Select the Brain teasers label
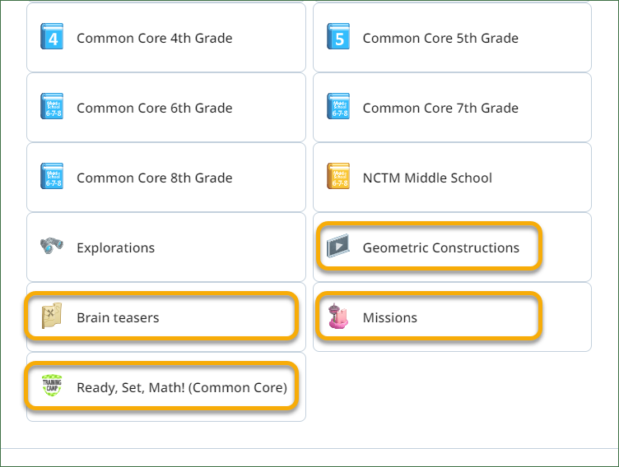The height and width of the screenshot is (467, 619). [118, 317]
